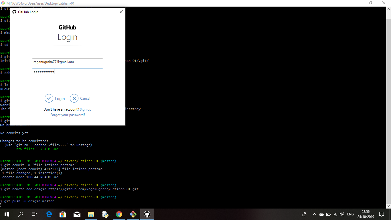Click the GitHub Octocat logo on the dialog
The height and width of the screenshot is (220, 391).
click(14, 12)
